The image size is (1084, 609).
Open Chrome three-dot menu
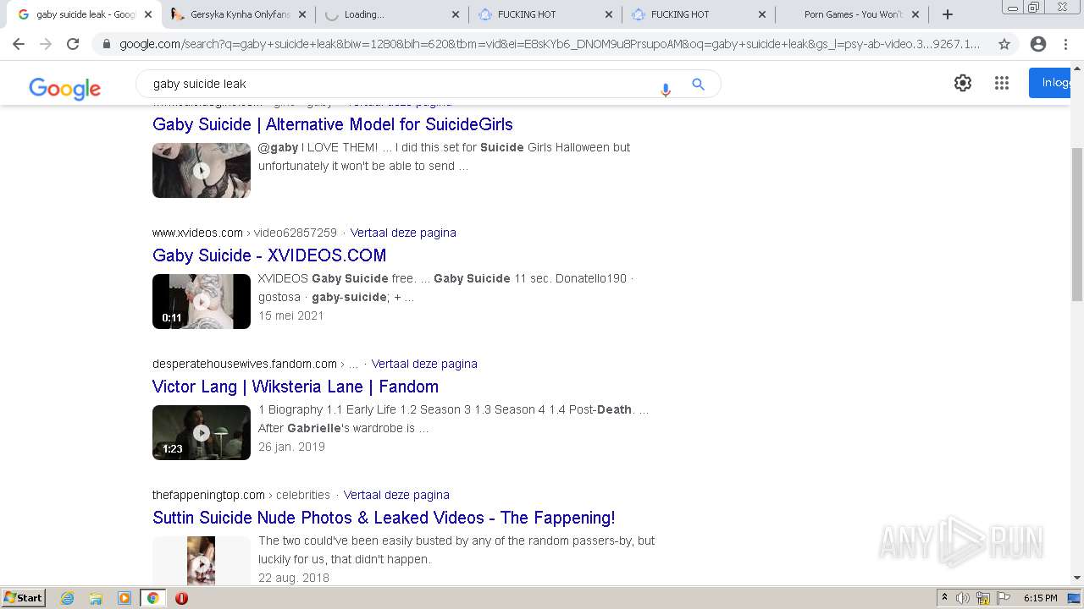pyautogui.click(x=1066, y=44)
